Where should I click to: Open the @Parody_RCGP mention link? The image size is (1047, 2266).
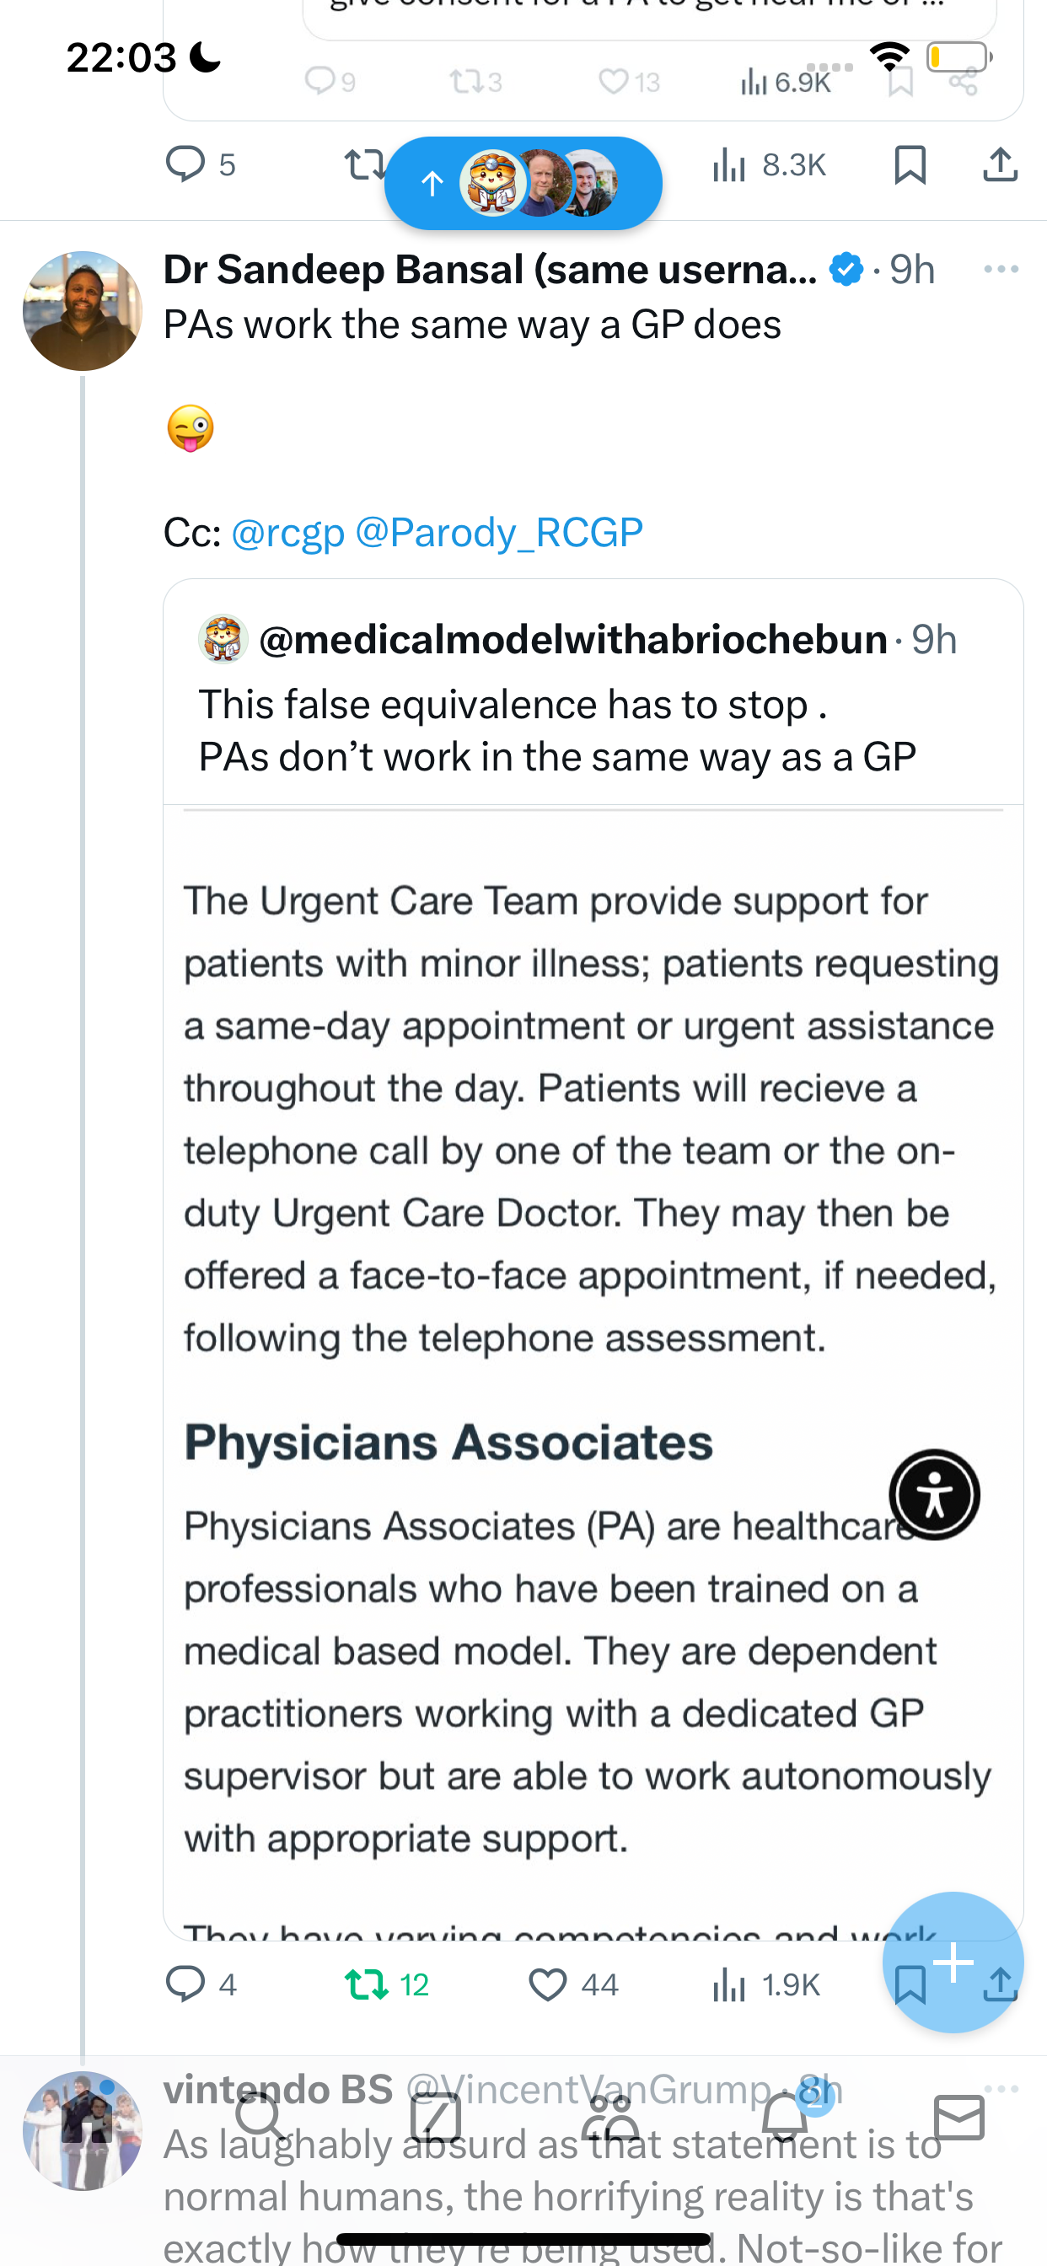pyautogui.click(x=499, y=532)
